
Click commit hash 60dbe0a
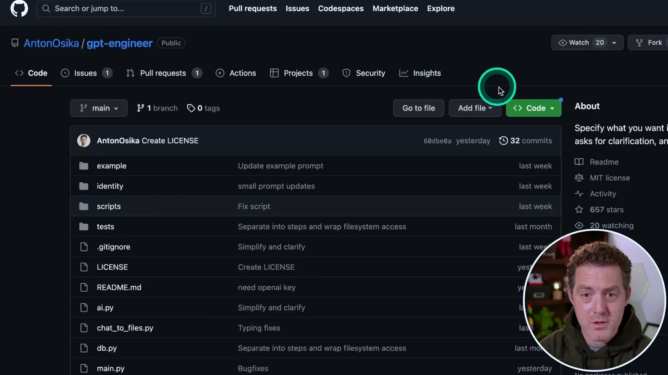pyautogui.click(x=437, y=141)
